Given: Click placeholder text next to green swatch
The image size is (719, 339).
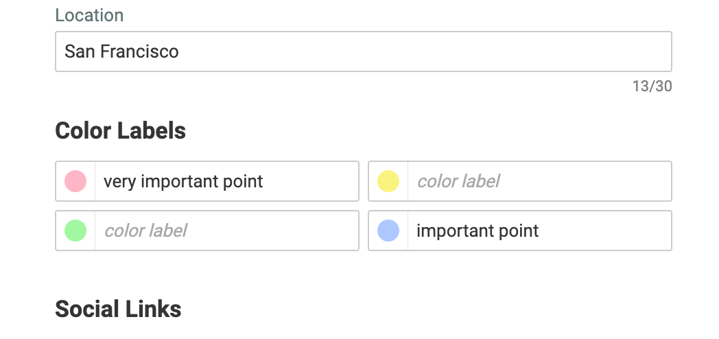Looking at the screenshot, I should pos(145,231).
